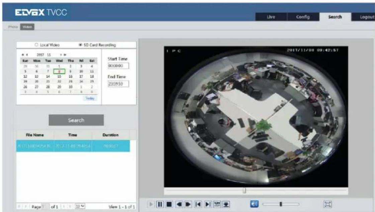Click the page number input box

point(46,206)
